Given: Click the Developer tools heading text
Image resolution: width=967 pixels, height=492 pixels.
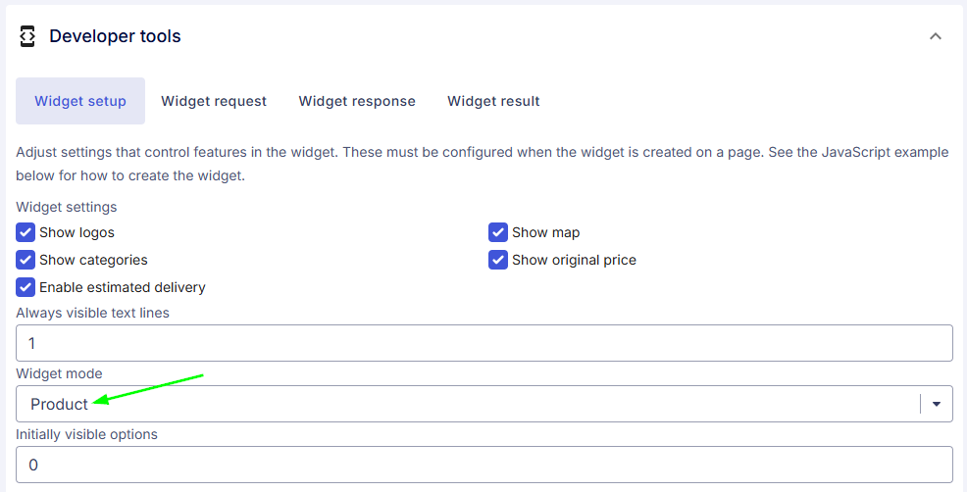Looking at the screenshot, I should (115, 36).
